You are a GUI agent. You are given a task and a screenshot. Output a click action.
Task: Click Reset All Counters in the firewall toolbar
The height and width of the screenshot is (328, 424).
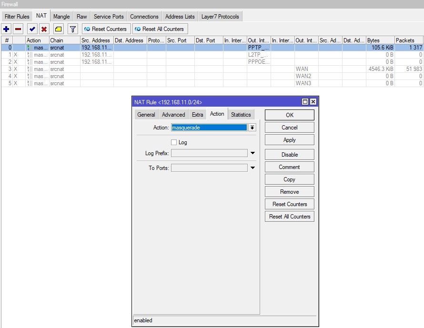pos(160,29)
